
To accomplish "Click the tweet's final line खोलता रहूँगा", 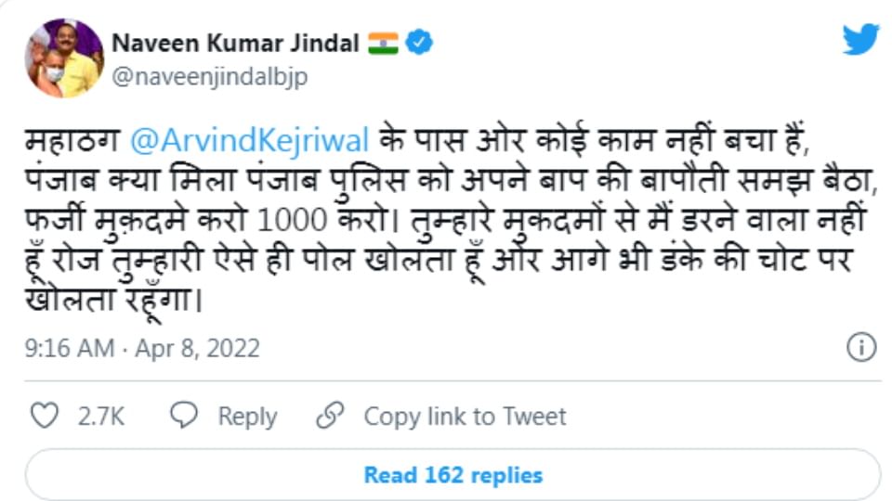I will tap(113, 302).
